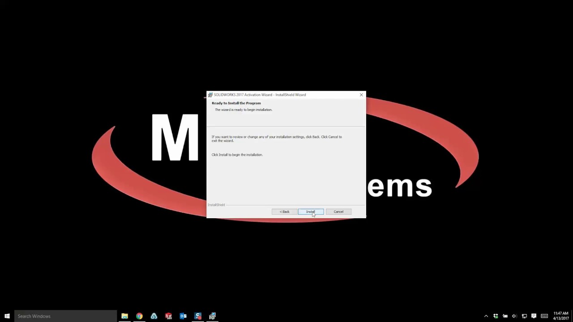Viewport: 573px width, 322px height.
Task: Click the 'Ready to Install the Program' heading
Action: [236, 103]
